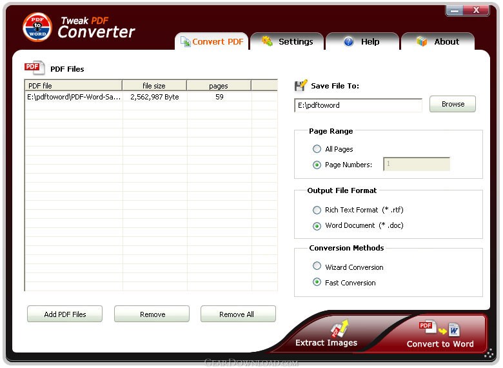Click the Extract Images arrow icon
The width and height of the screenshot is (503, 368).
(x=340, y=329)
